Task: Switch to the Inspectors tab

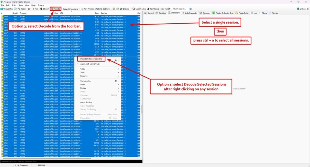Action: click(x=174, y=13)
